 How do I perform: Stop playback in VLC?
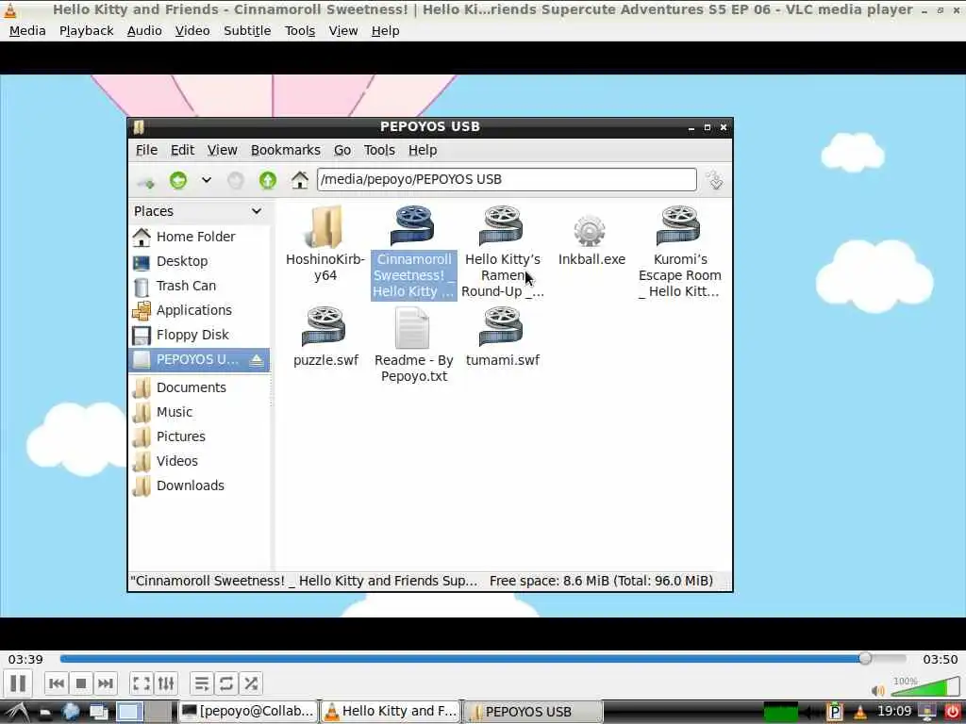81,683
